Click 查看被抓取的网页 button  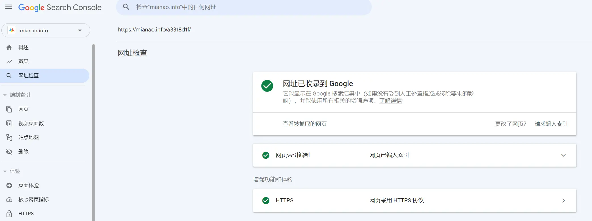click(305, 124)
